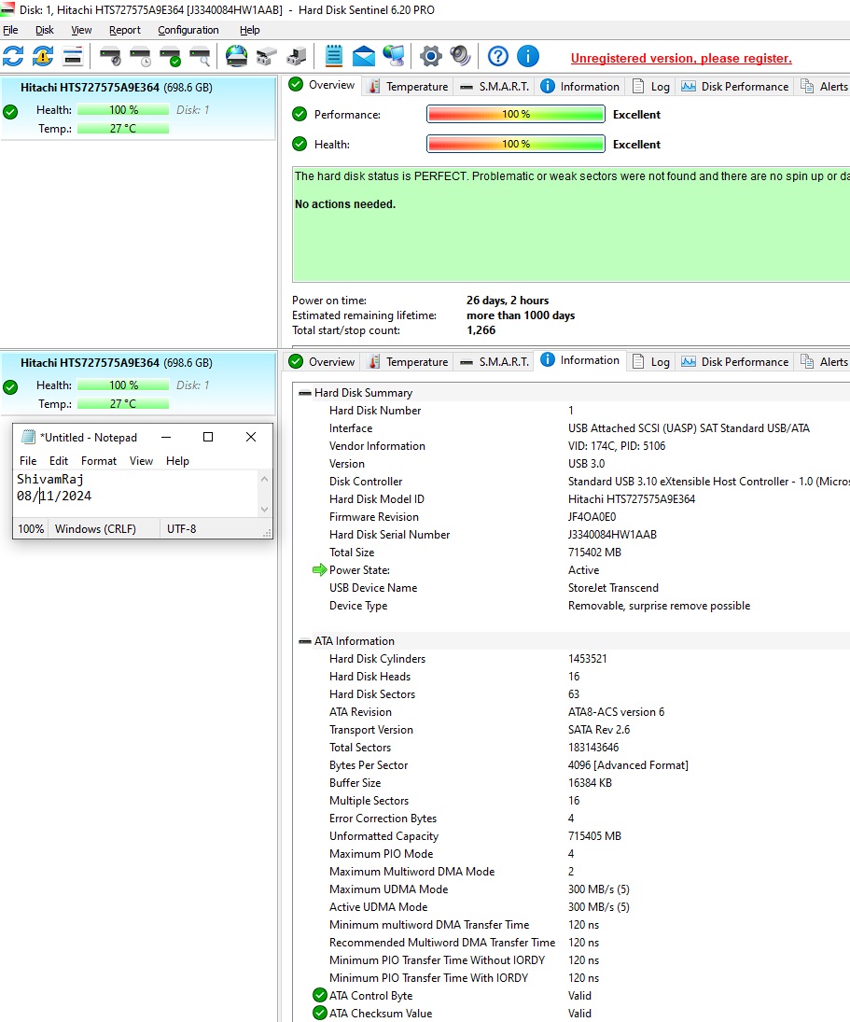Click the Performance 100 % gradient bar

point(515,115)
